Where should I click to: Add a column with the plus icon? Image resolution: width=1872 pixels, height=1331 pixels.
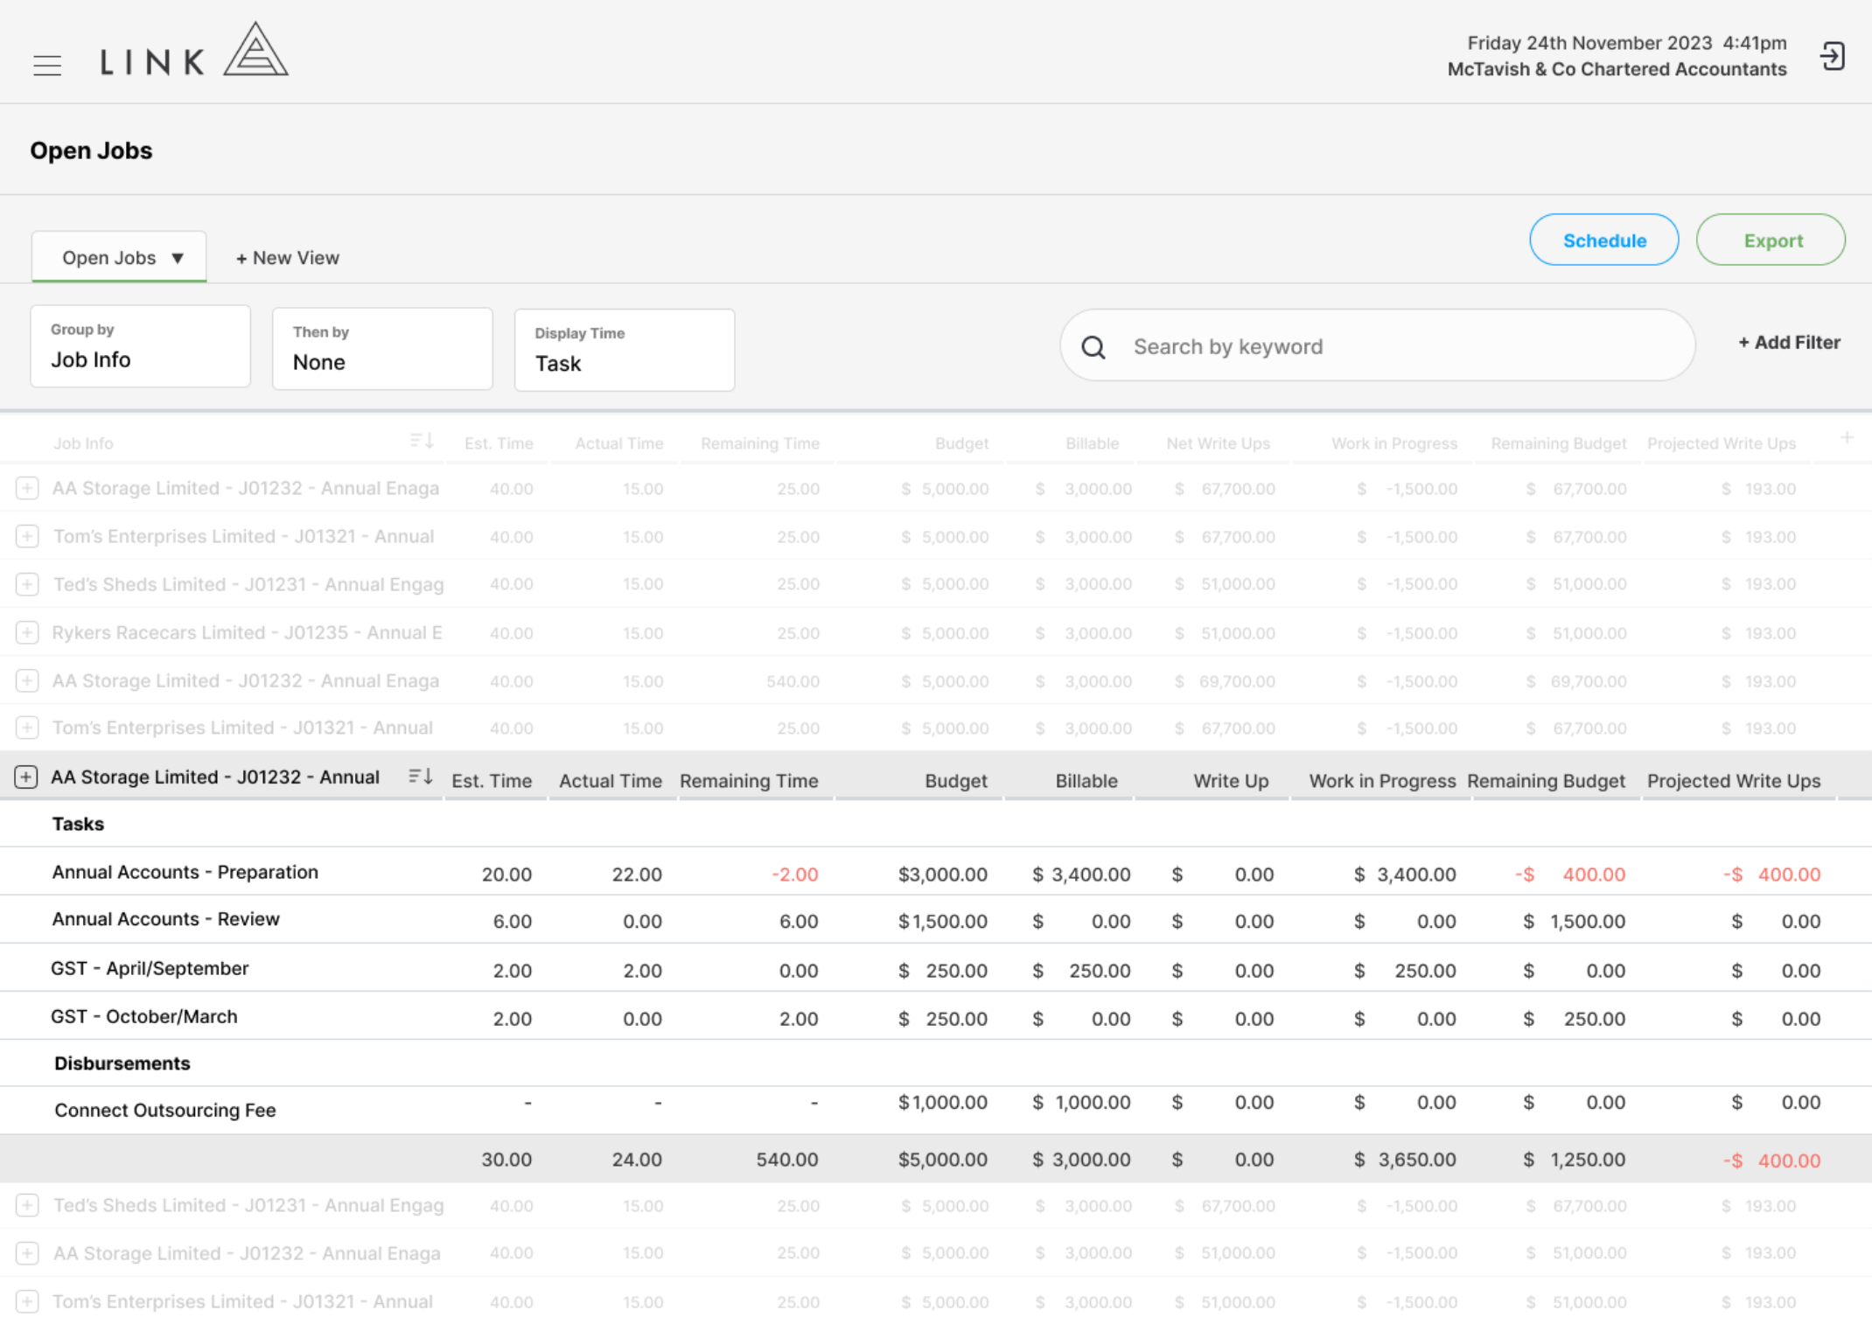pyautogui.click(x=1847, y=437)
